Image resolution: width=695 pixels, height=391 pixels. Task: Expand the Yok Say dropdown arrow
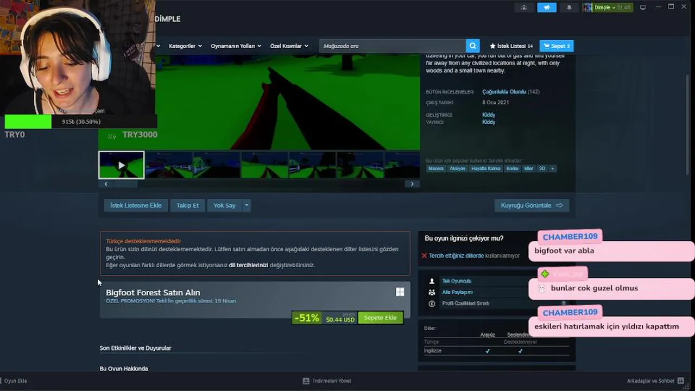pos(247,205)
